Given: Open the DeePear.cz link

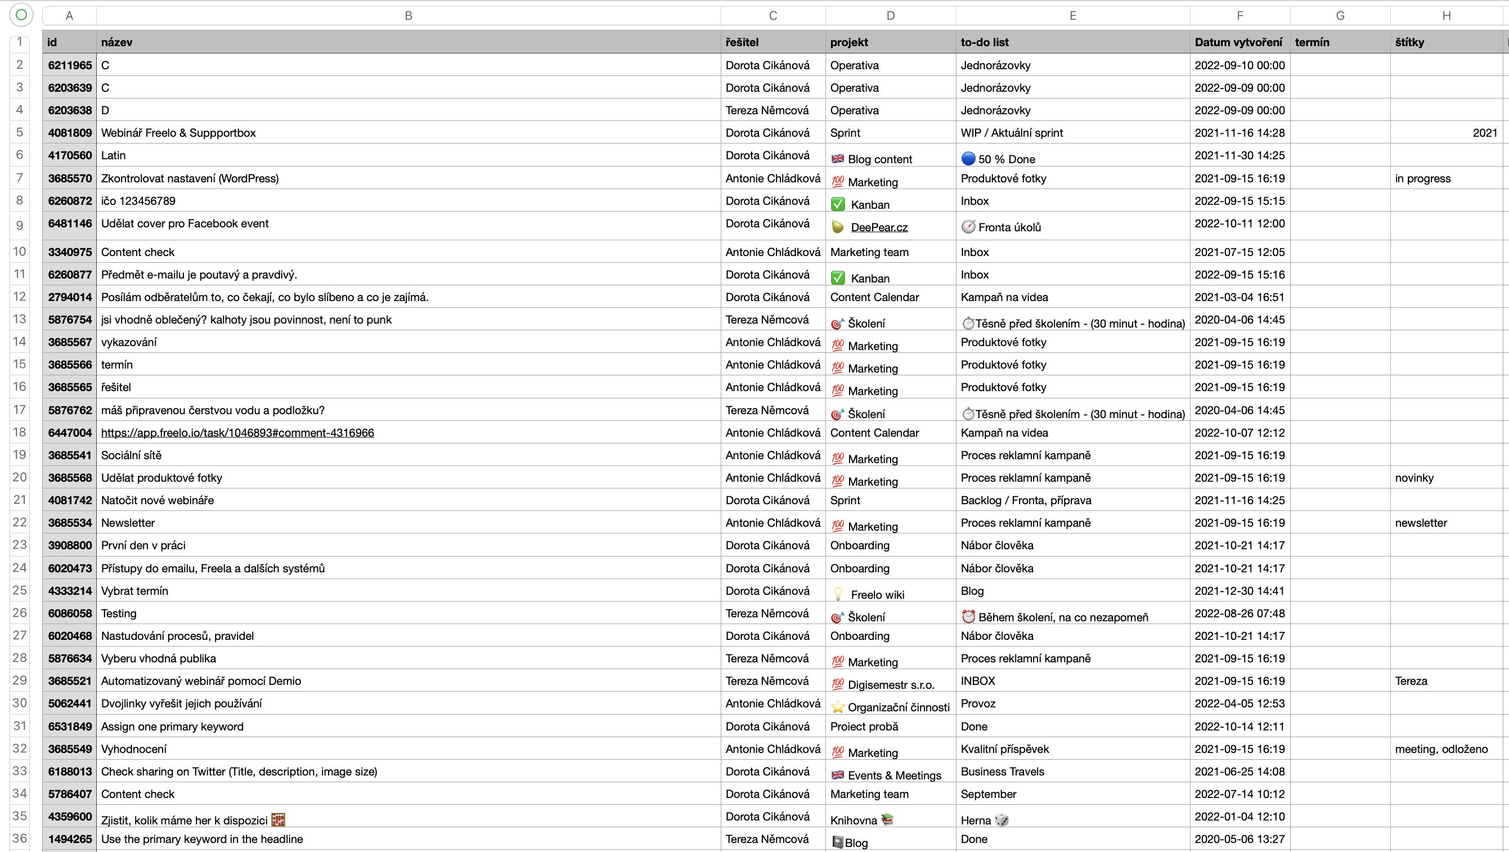Looking at the screenshot, I should click(x=879, y=227).
